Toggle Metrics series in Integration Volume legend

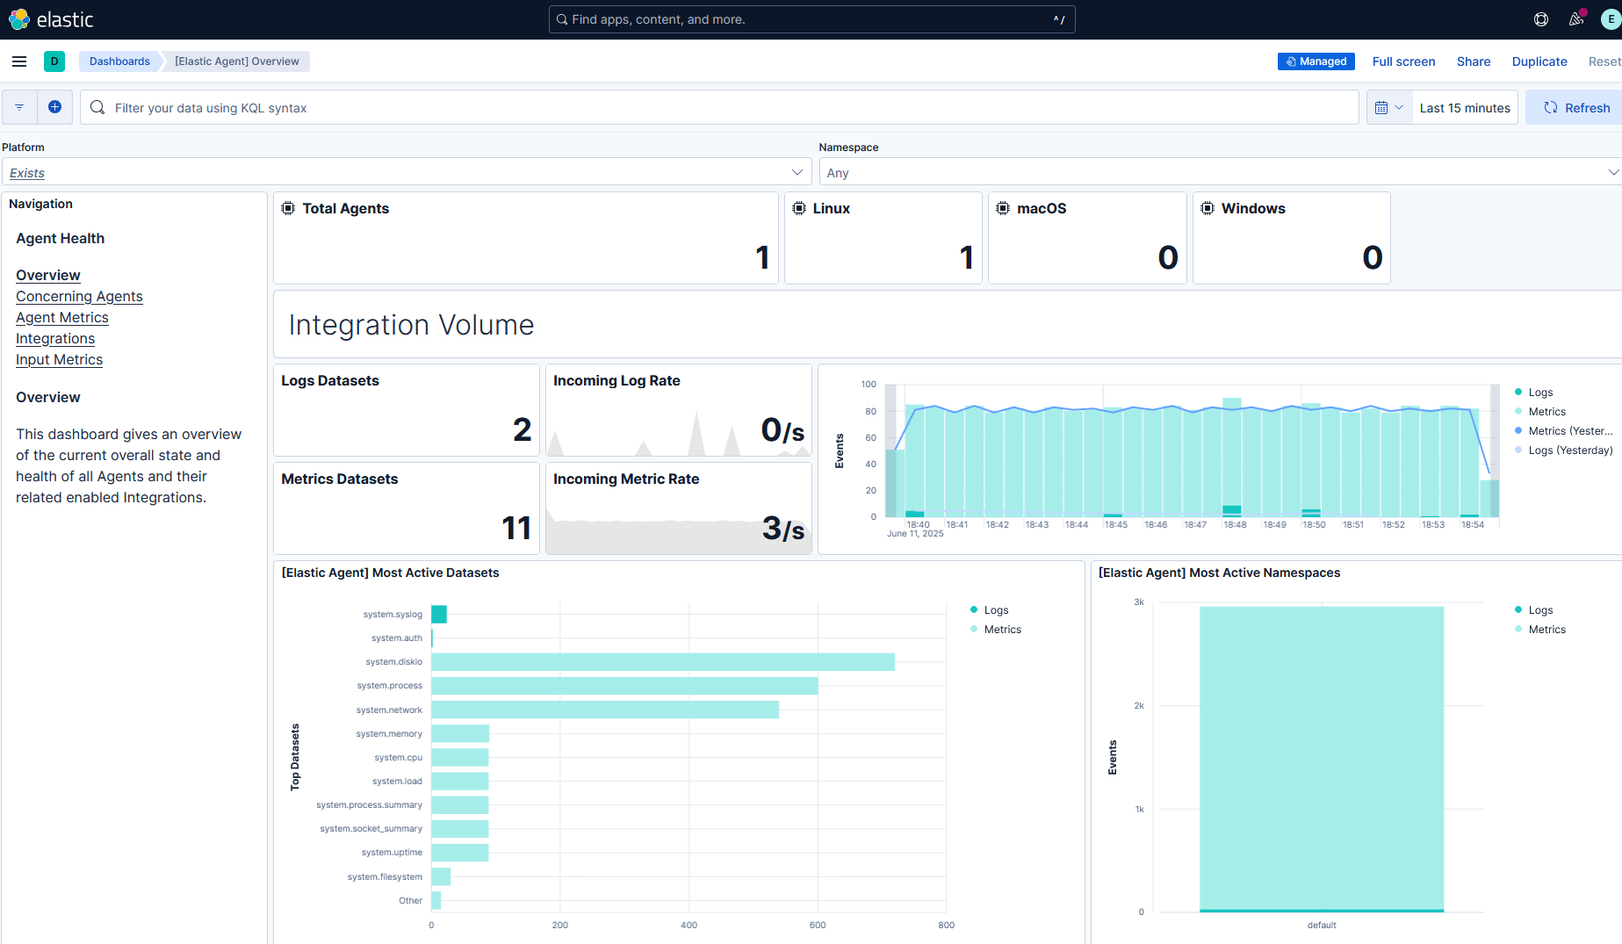coord(1546,411)
